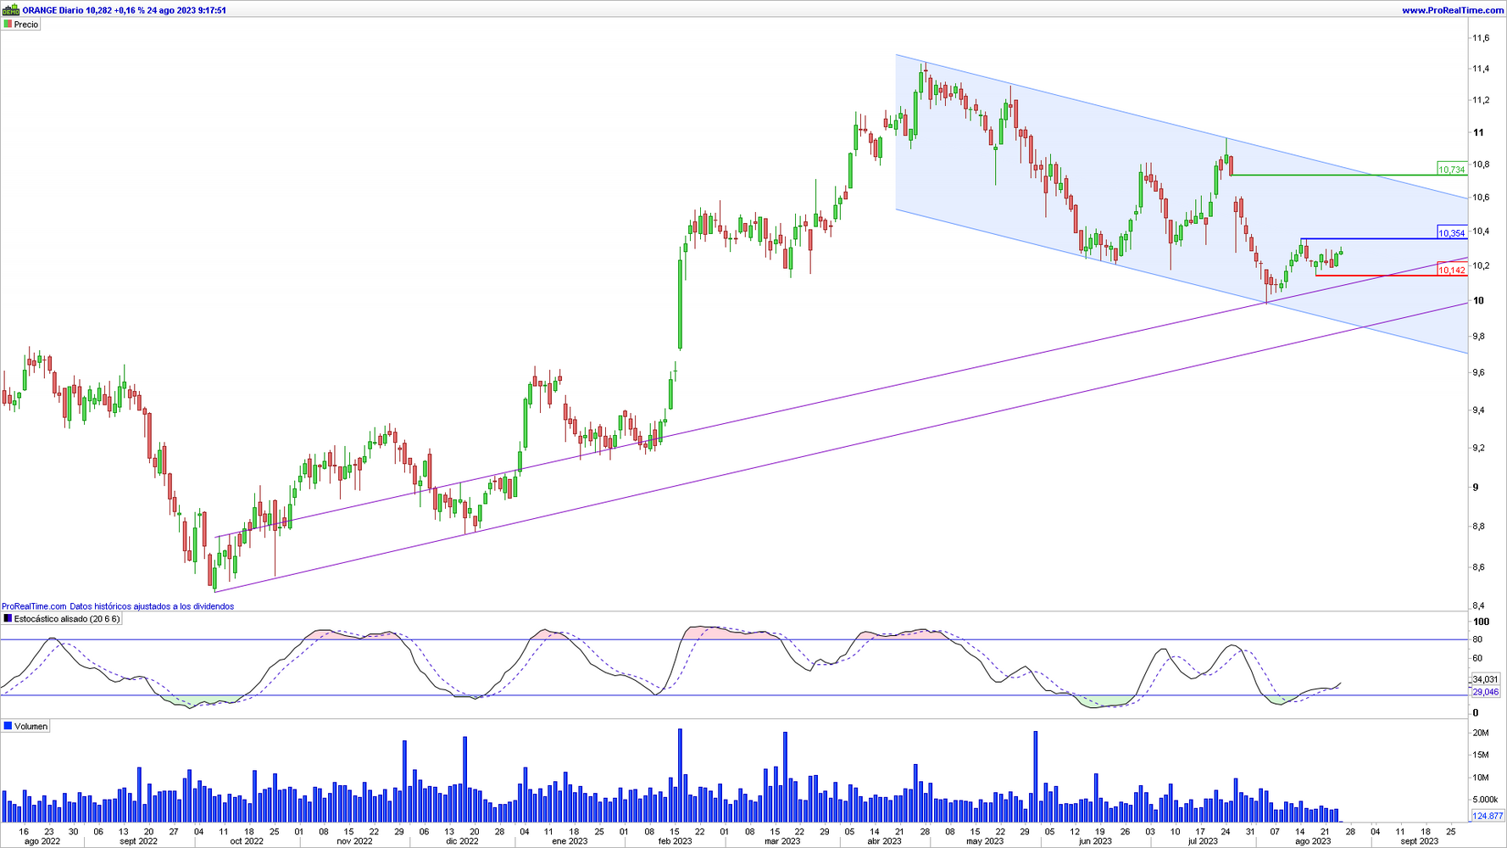Click the 'ene 2023' month label
Viewport: 1507px width, 848px height.
[570, 841]
